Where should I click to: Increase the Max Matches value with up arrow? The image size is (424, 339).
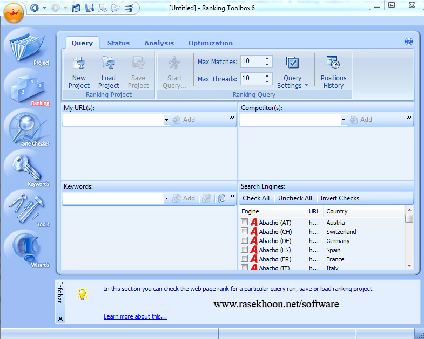267,59
